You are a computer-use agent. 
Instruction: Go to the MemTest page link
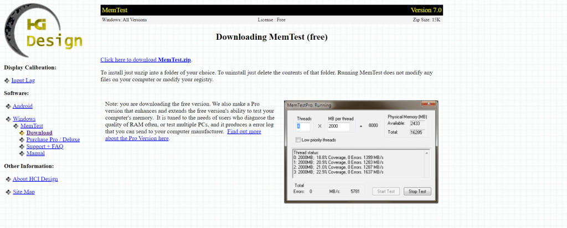click(x=32, y=126)
